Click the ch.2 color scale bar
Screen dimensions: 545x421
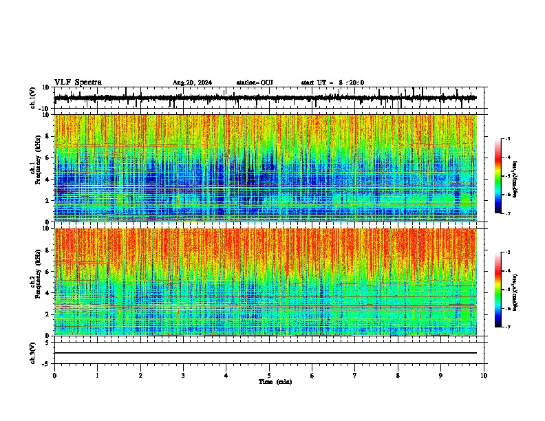(x=498, y=290)
